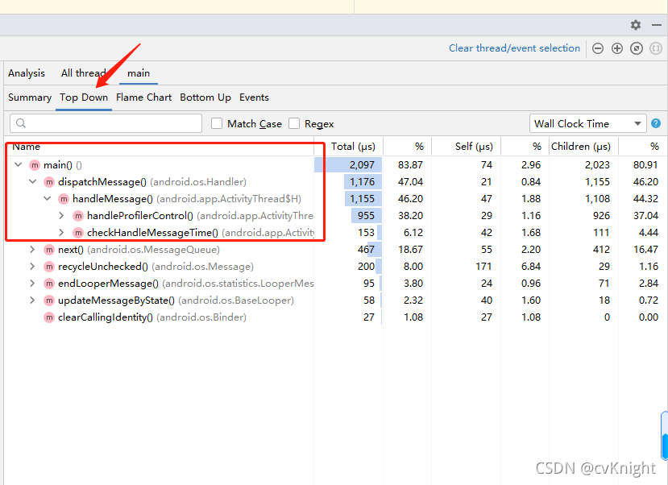Screen dimensions: 668x485
Task: Open the Events tab
Action: pos(254,97)
